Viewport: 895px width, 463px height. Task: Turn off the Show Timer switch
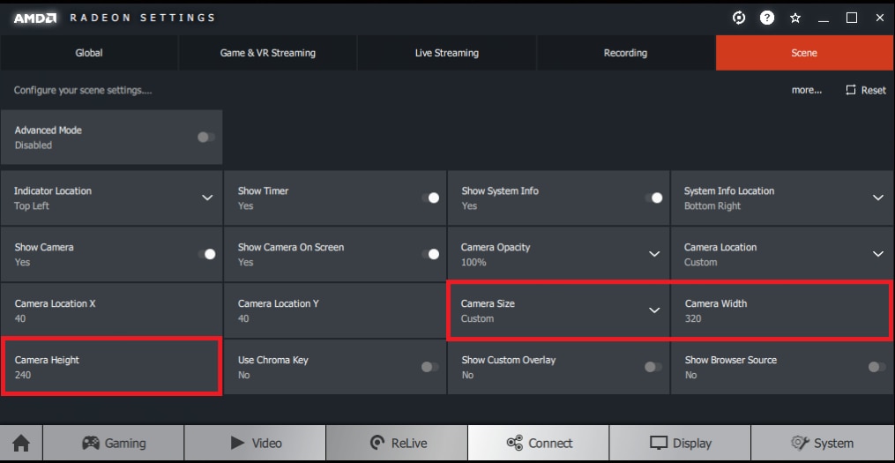coord(429,198)
